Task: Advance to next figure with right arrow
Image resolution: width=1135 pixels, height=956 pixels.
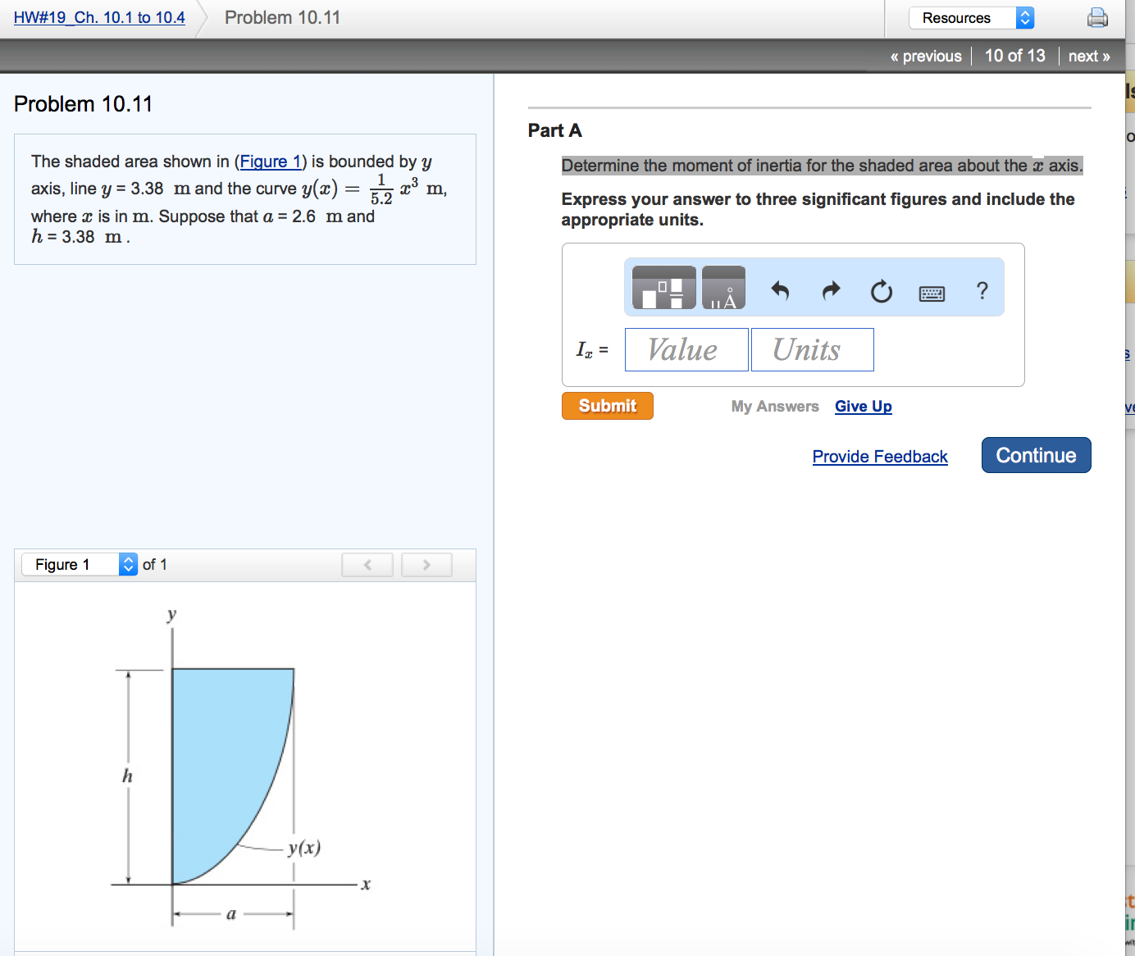Action: 426,564
